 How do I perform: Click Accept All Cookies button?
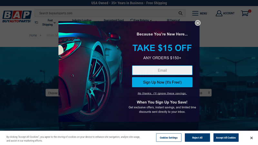pos(226,138)
